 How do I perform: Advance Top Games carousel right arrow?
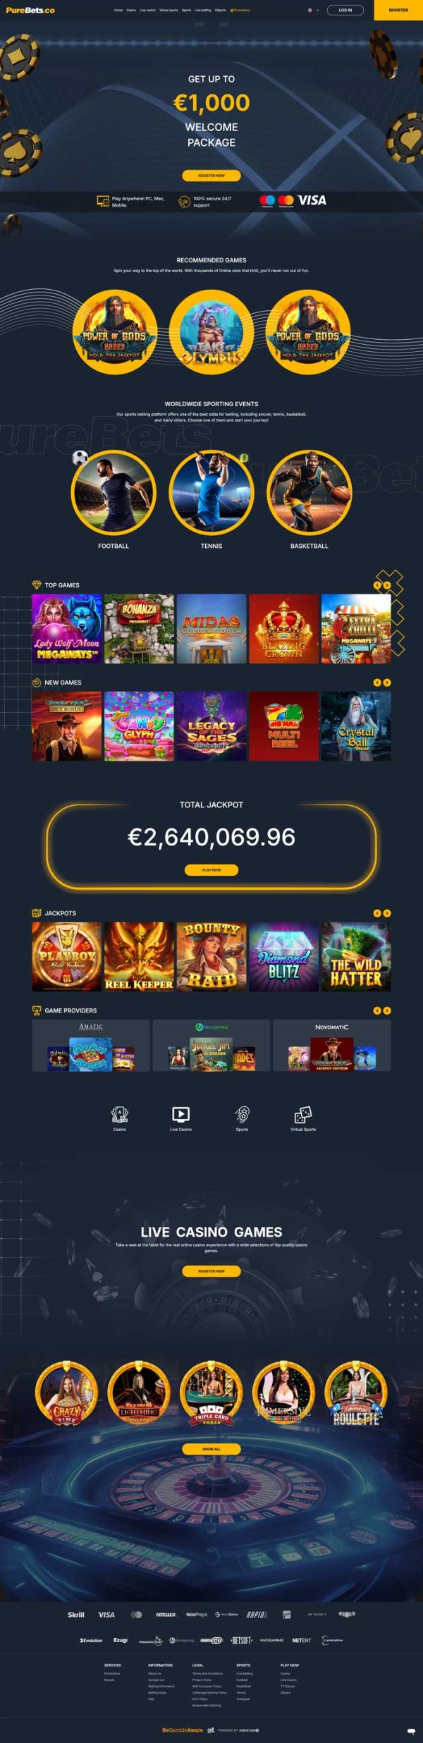386,585
